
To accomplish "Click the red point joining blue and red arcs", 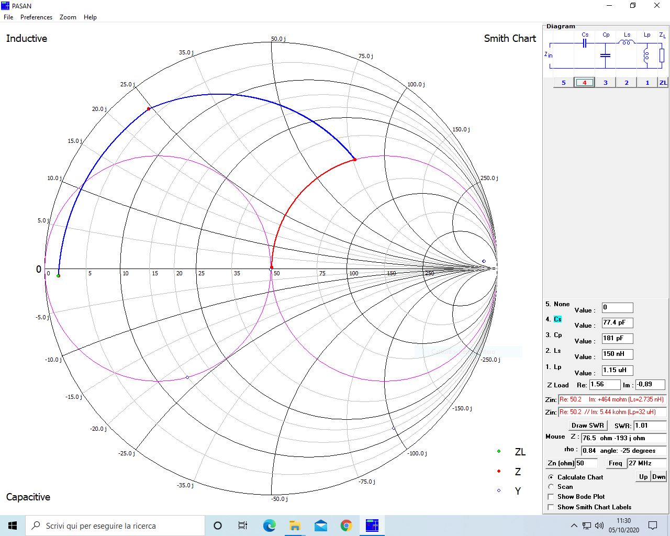I will (x=355, y=159).
